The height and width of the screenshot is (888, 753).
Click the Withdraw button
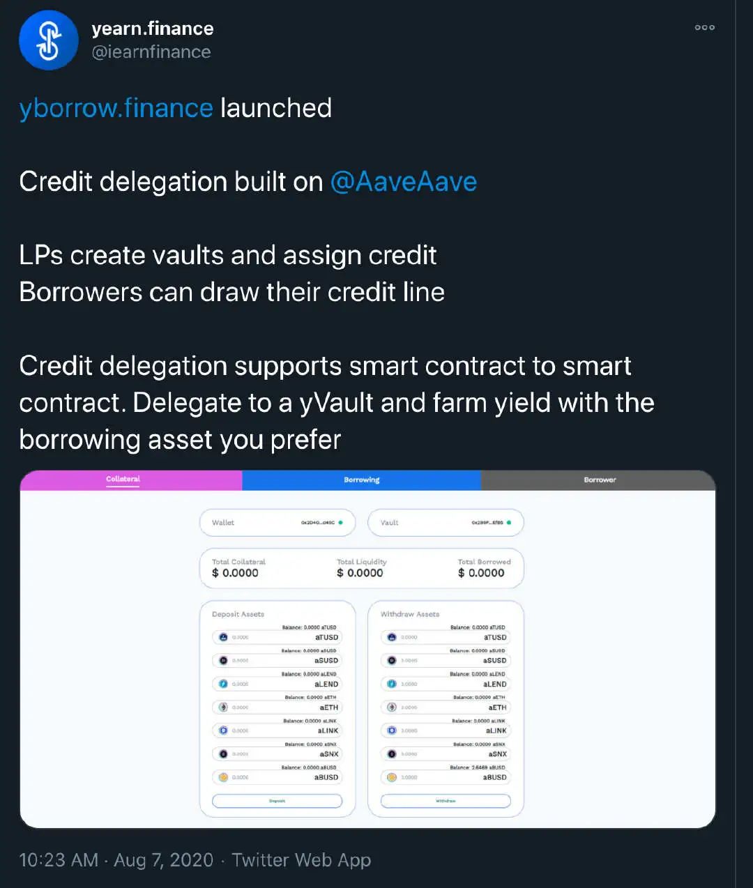[x=446, y=801]
